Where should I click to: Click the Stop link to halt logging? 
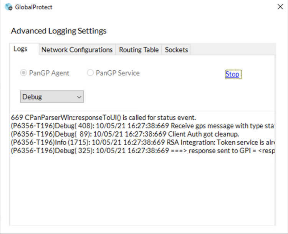[x=232, y=74]
